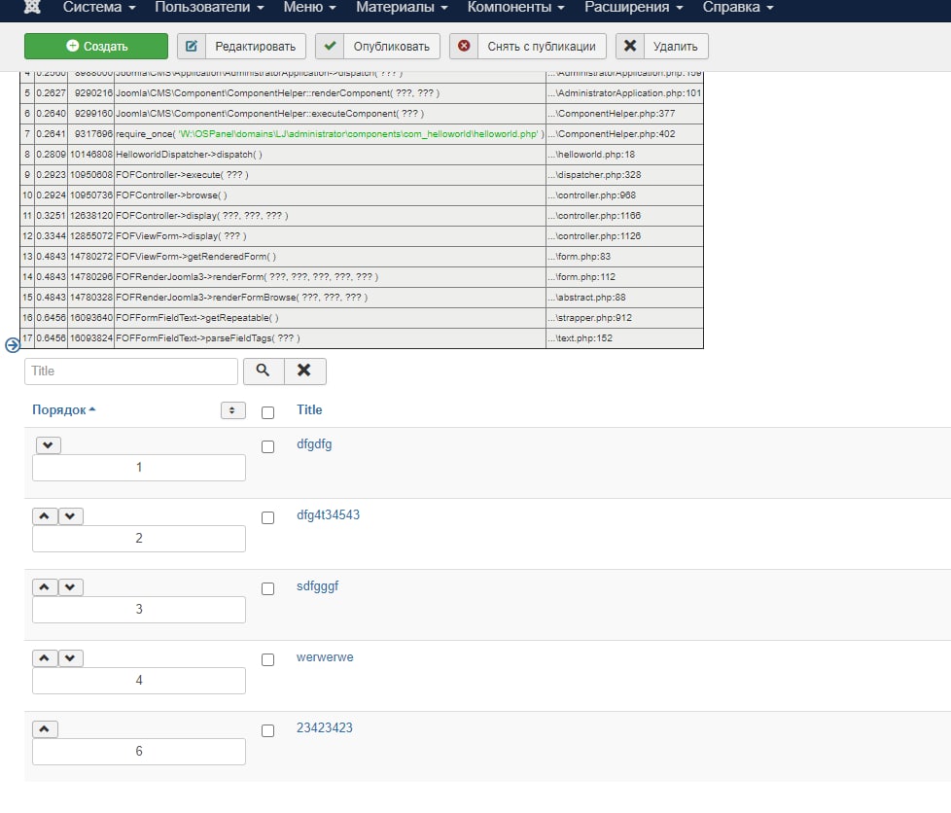Viewport: 951px width, 813px height.
Task: Tick the checkbox for werwerwe
Action: (x=267, y=660)
